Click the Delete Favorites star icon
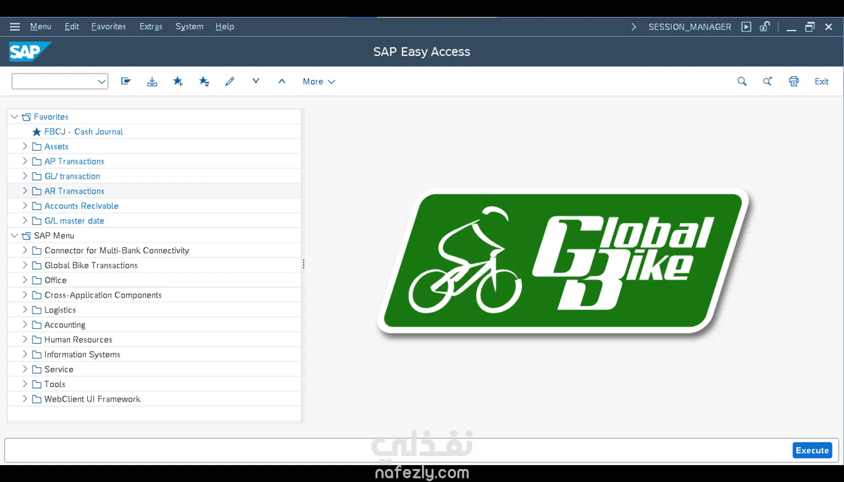The height and width of the screenshot is (482, 844). pos(204,81)
